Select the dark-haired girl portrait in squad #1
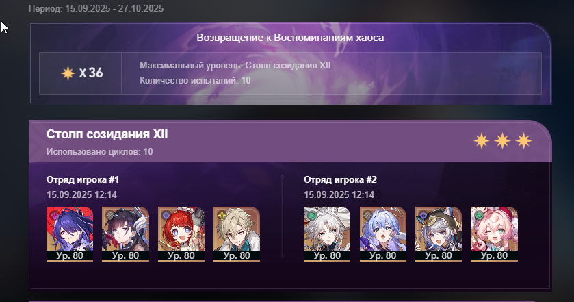This screenshot has width=574, height=302. point(125,234)
